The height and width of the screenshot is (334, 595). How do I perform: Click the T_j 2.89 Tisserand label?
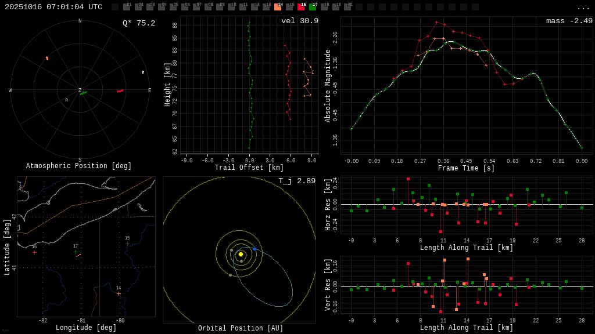(296, 181)
